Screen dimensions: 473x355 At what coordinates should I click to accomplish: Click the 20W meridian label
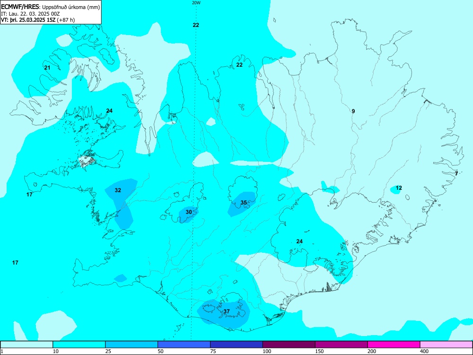click(196, 3)
